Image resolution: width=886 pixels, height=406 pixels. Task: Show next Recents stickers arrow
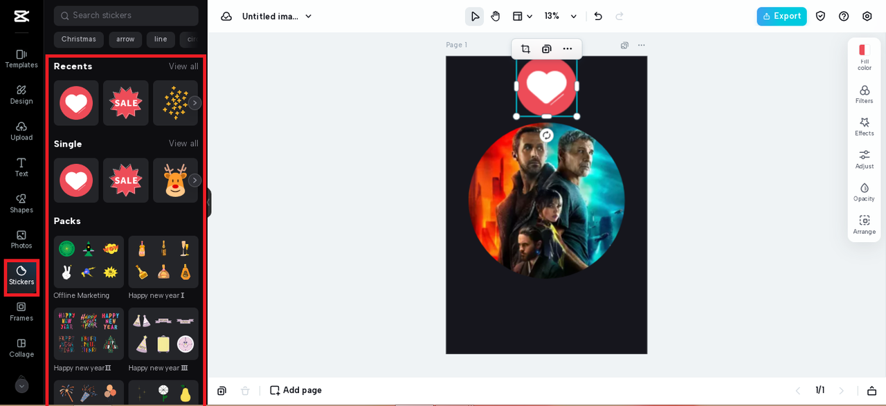195,103
